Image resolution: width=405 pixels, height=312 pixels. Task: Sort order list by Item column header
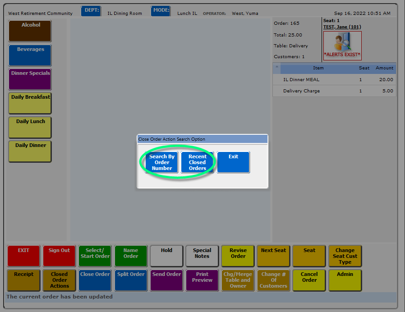tap(318, 68)
